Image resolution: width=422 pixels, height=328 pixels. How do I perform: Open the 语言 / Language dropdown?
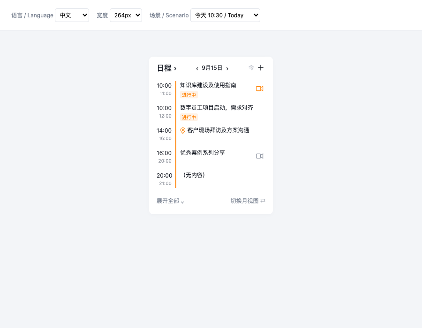[x=72, y=15]
